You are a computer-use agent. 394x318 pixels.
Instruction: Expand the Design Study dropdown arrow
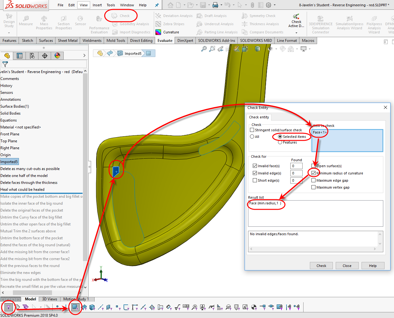pyautogui.click(x=9, y=32)
